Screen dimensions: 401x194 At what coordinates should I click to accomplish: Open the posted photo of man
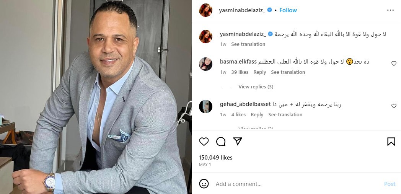[x=96, y=97]
